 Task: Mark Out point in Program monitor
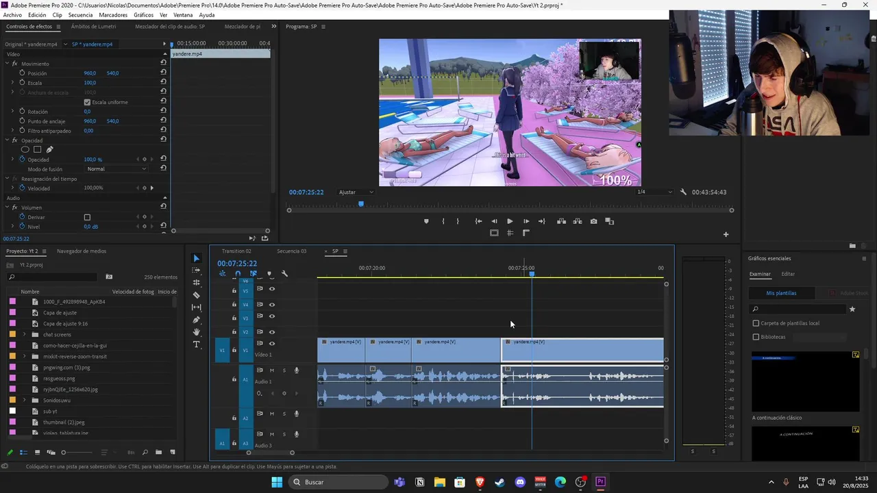coord(458,221)
